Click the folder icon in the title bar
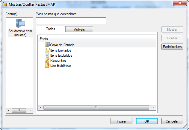The height and width of the screenshot is (130, 189). (x=5, y=4)
